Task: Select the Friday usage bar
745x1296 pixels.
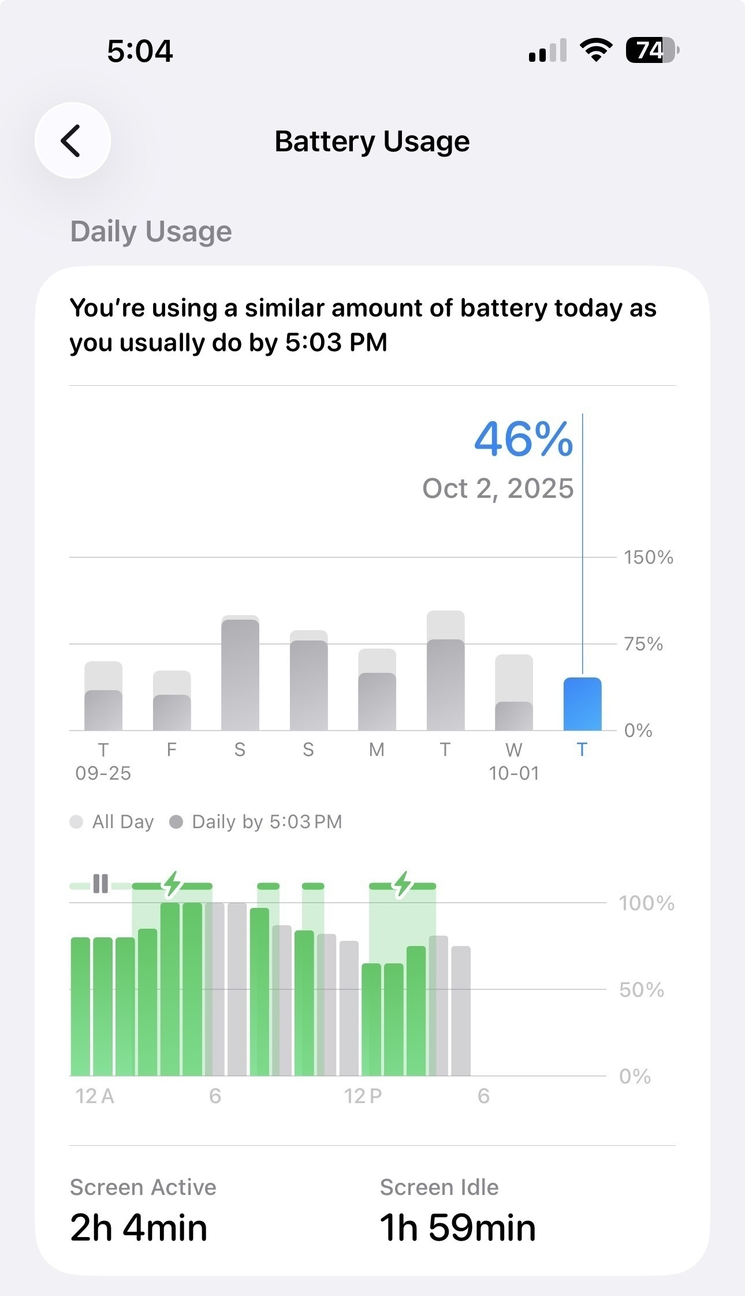Action: pos(172,701)
